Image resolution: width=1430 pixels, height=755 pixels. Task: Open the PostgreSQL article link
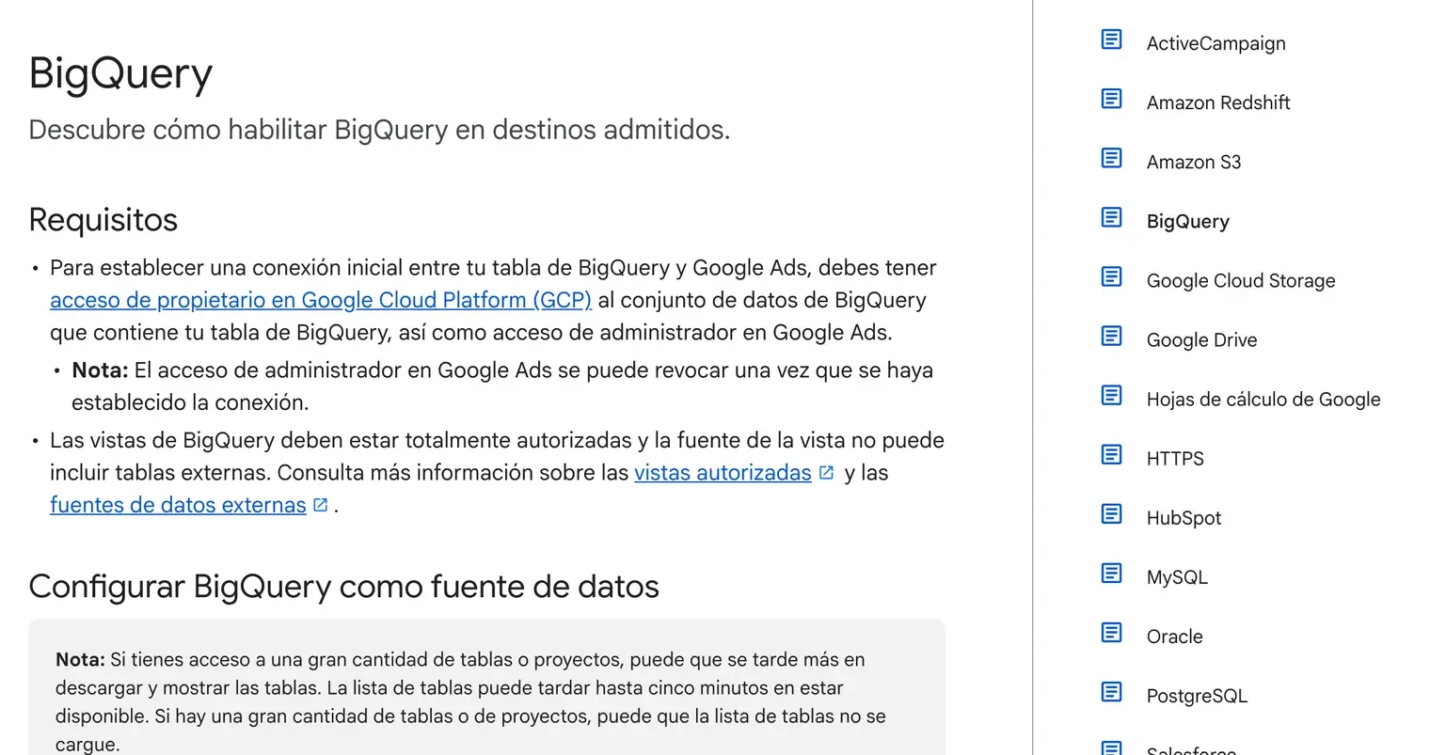click(1197, 696)
